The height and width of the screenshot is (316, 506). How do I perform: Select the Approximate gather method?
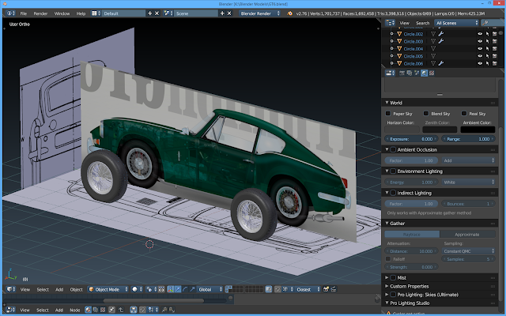[x=468, y=235]
